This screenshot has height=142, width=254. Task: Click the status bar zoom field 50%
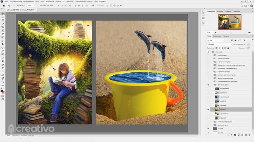tap(8, 136)
